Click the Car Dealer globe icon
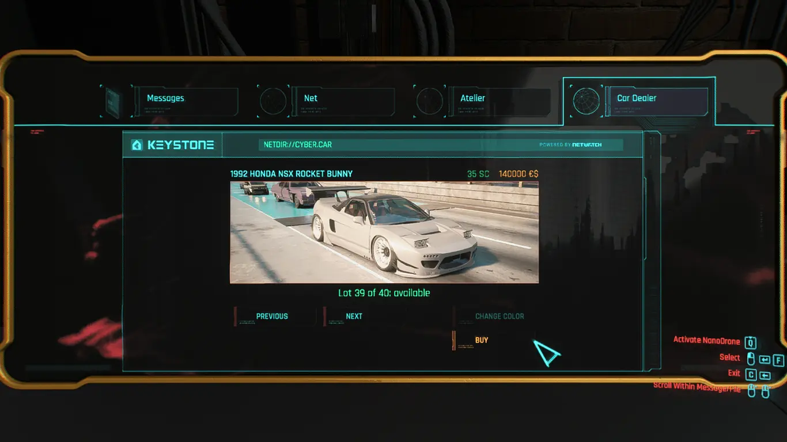Screen dimensions: 787x442 587,102
